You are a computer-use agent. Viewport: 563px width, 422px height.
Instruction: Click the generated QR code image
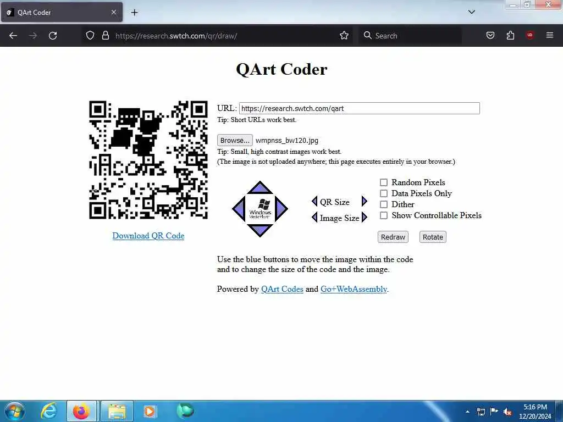click(148, 160)
